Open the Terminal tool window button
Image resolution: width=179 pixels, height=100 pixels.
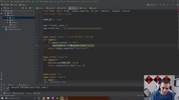coord(7,93)
